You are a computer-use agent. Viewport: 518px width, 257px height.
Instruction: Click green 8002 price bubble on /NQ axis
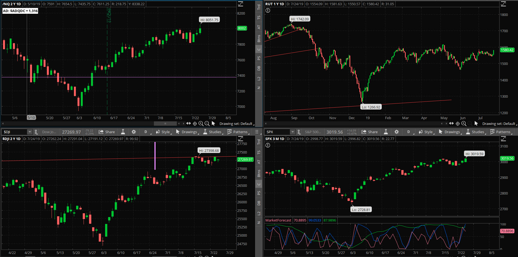click(x=242, y=28)
